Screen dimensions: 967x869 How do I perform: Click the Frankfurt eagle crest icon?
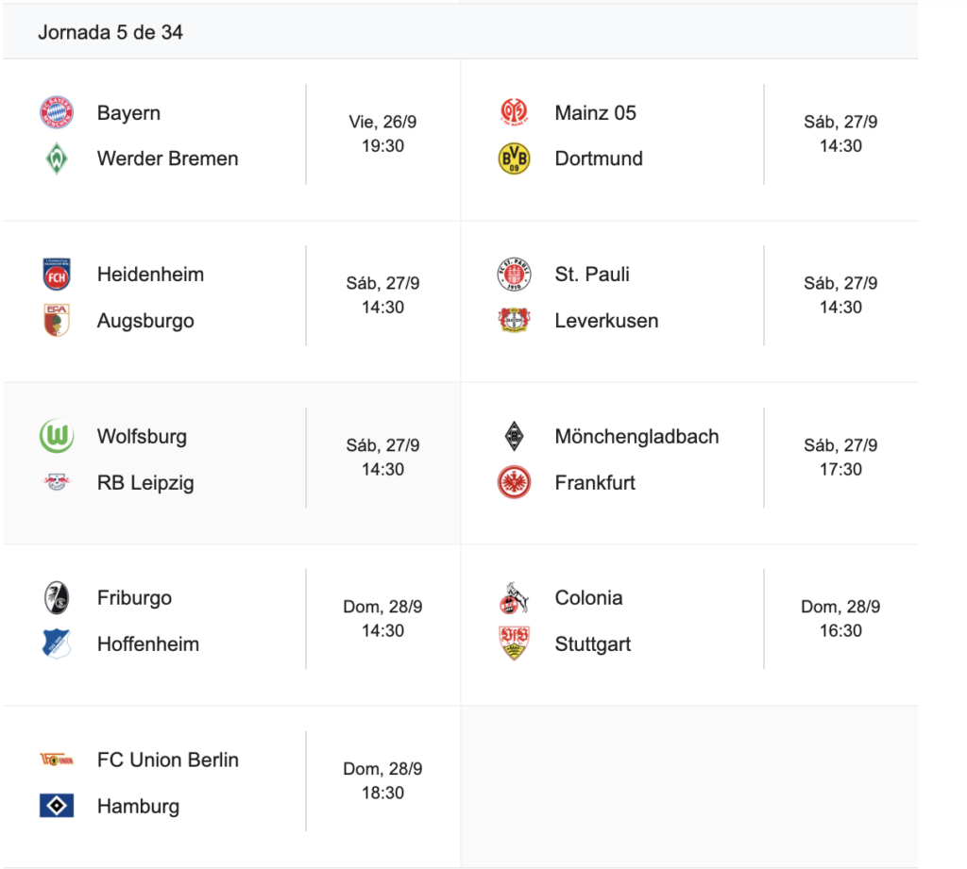point(514,483)
